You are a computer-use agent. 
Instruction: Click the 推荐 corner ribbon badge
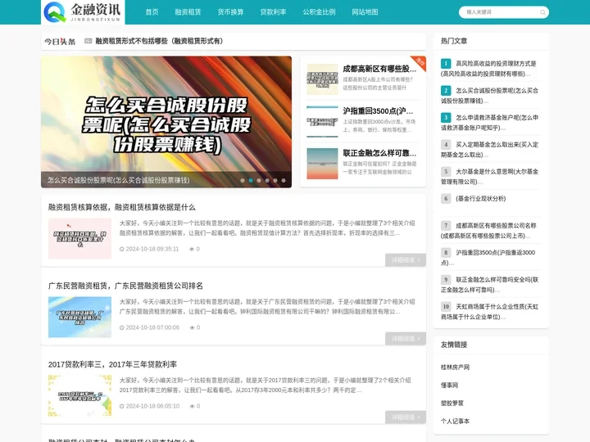420,62
